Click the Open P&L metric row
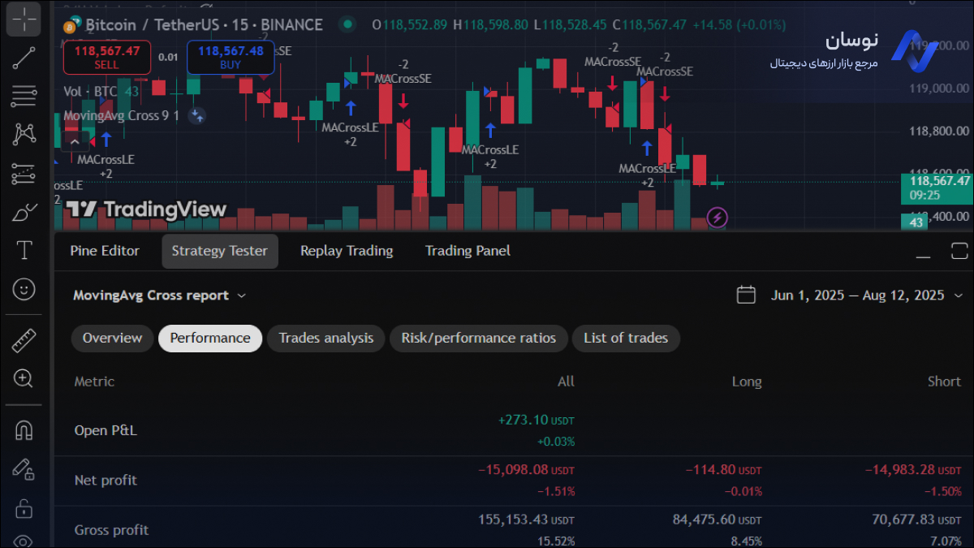This screenshot has width=974, height=548. pos(515,430)
